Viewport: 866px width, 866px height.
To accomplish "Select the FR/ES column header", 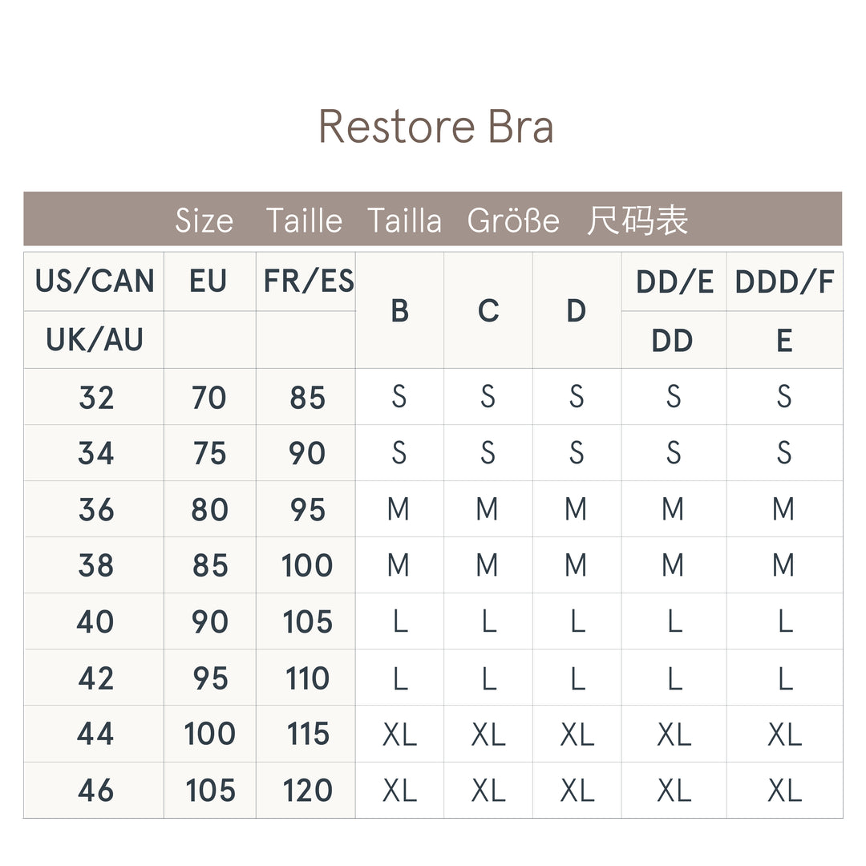I will coord(308,281).
